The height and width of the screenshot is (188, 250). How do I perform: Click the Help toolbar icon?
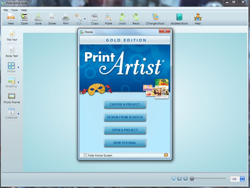click(198, 19)
